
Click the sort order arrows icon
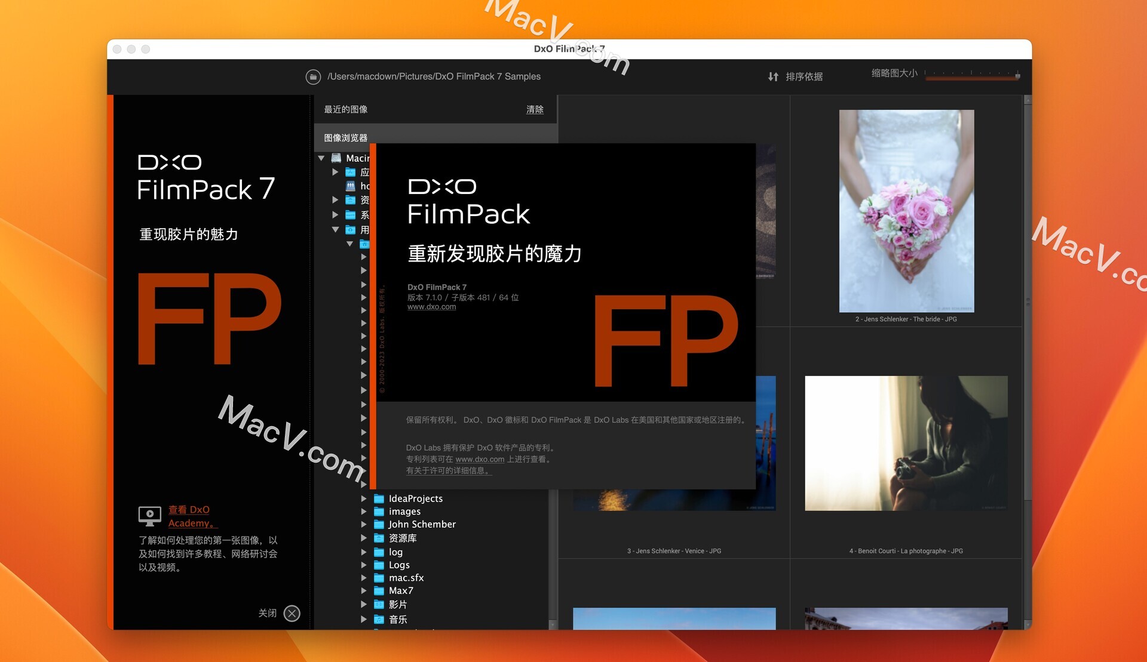coord(773,76)
